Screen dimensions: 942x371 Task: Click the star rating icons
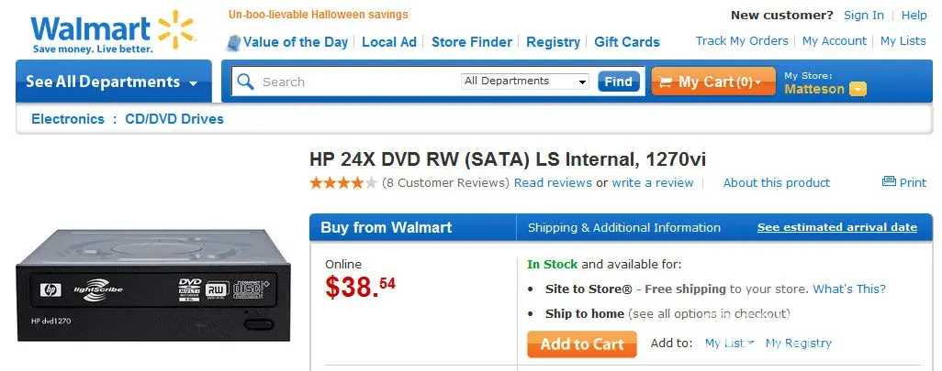click(x=343, y=182)
